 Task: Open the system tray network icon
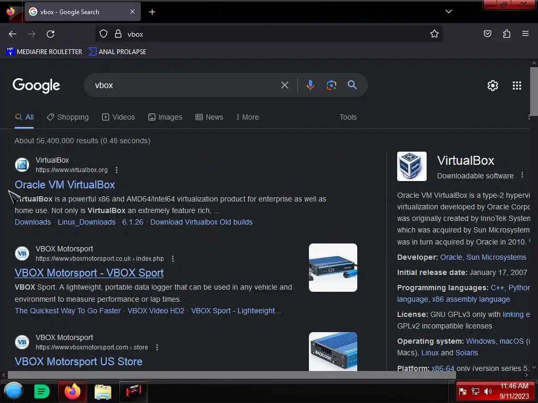[x=475, y=391]
